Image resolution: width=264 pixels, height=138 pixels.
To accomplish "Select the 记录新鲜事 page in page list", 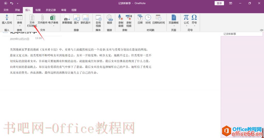I will 242,34.
